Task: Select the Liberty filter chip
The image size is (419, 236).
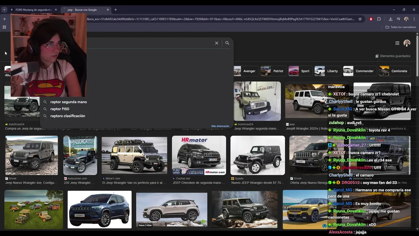Action: pos(327,71)
